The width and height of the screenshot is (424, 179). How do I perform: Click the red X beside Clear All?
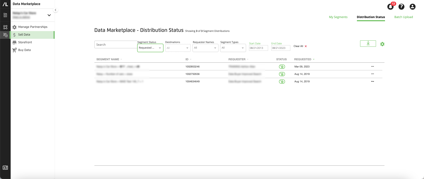(306, 46)
